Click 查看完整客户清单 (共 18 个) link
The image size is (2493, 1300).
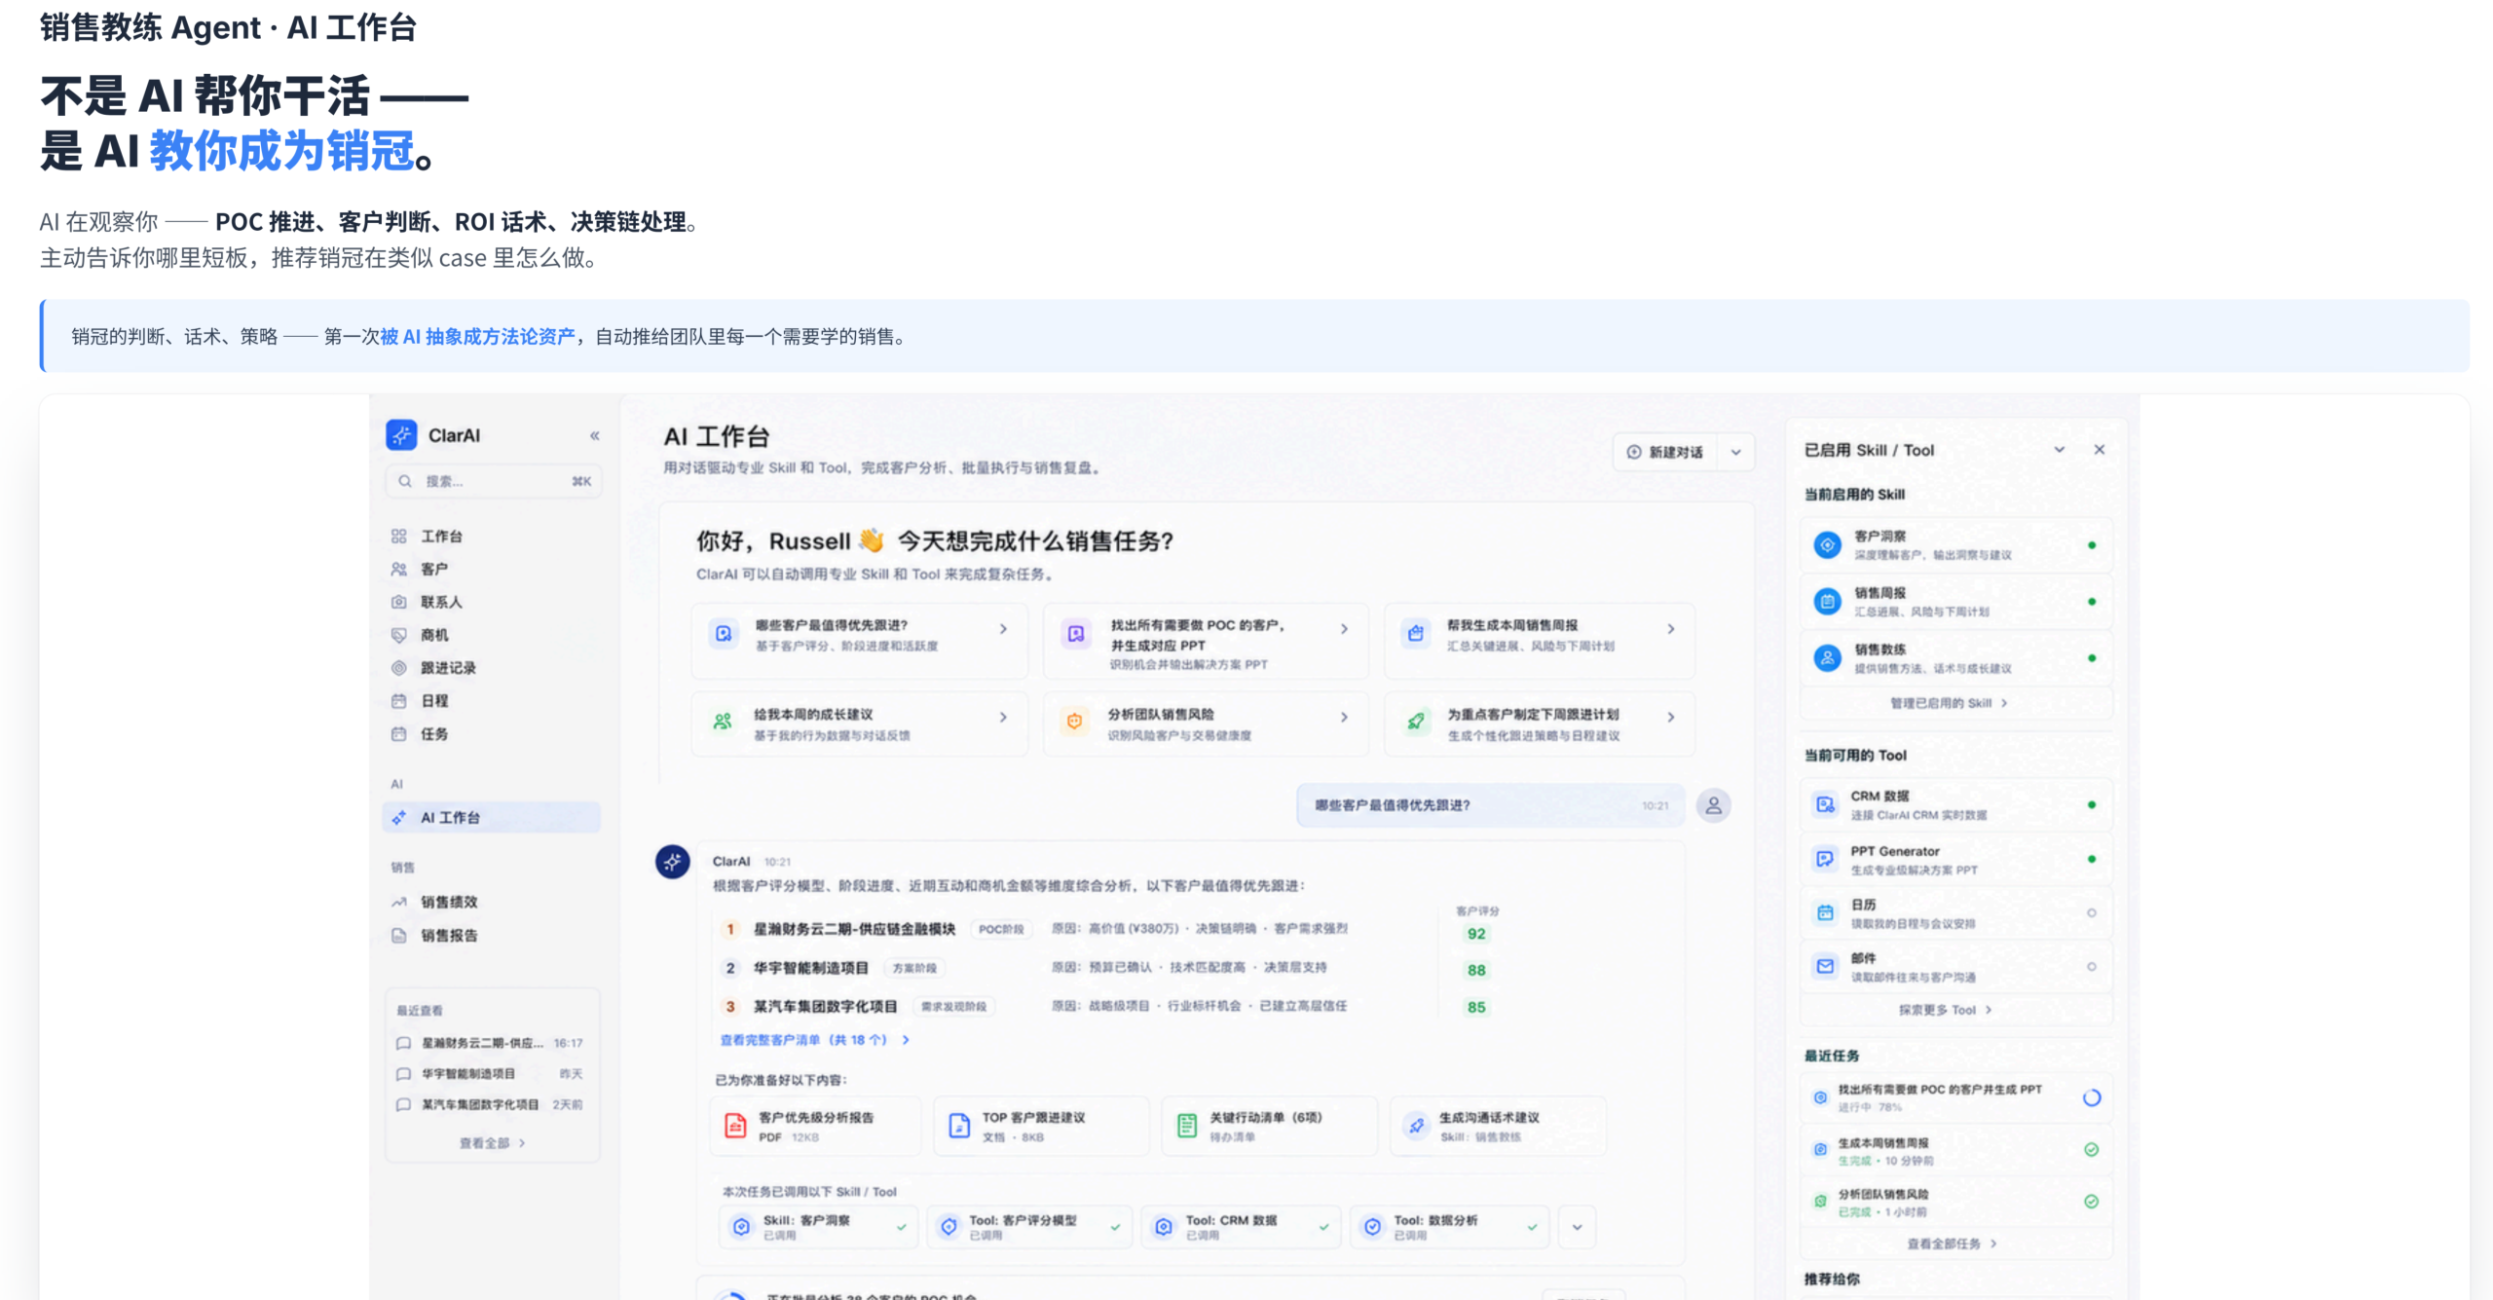click(x=814, y=1040)
